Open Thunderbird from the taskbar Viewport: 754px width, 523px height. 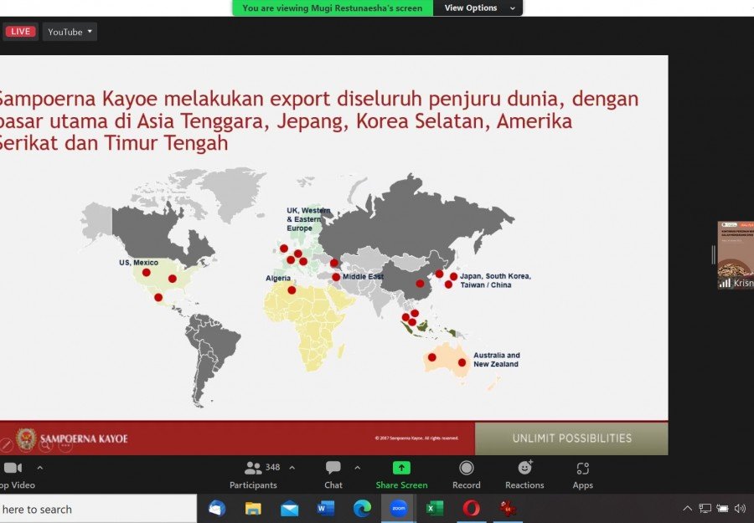[217, 509]
